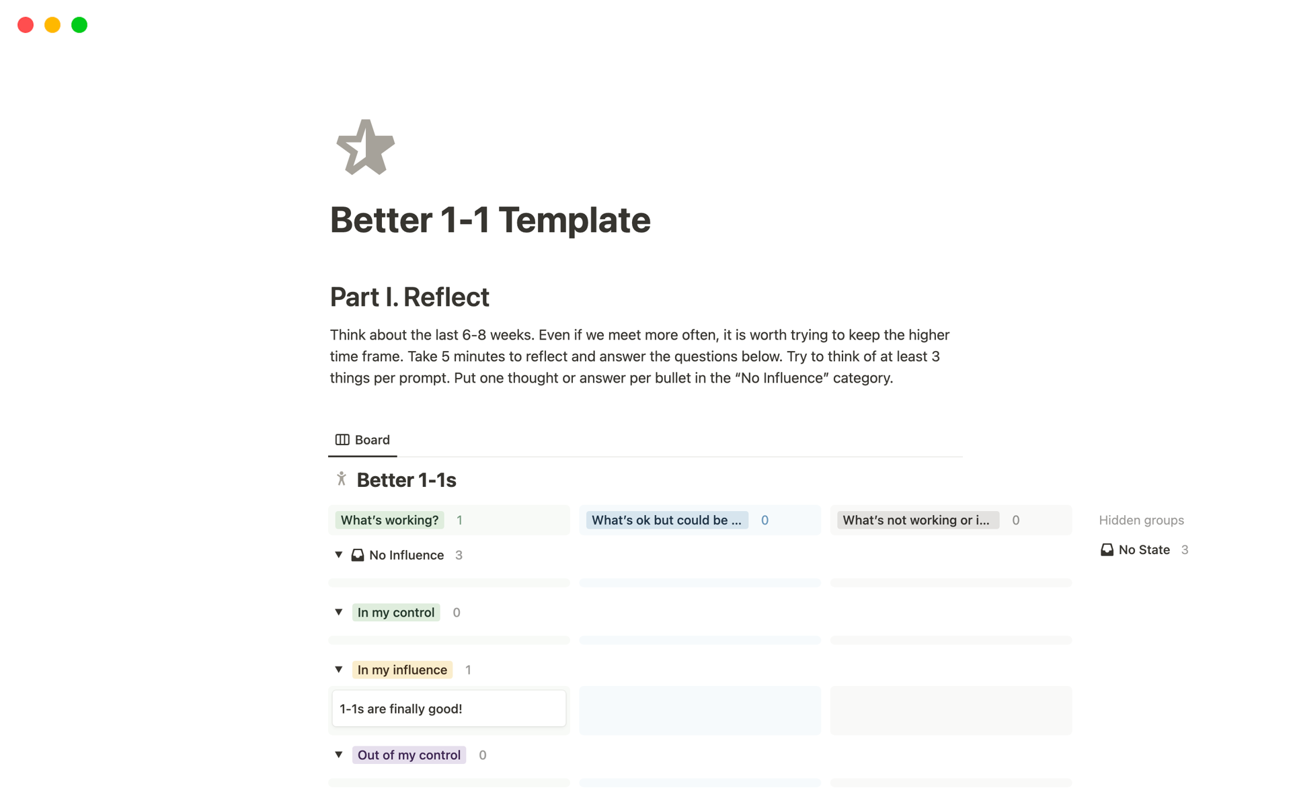Click the Board view layout icon

(x=342, y=440)
